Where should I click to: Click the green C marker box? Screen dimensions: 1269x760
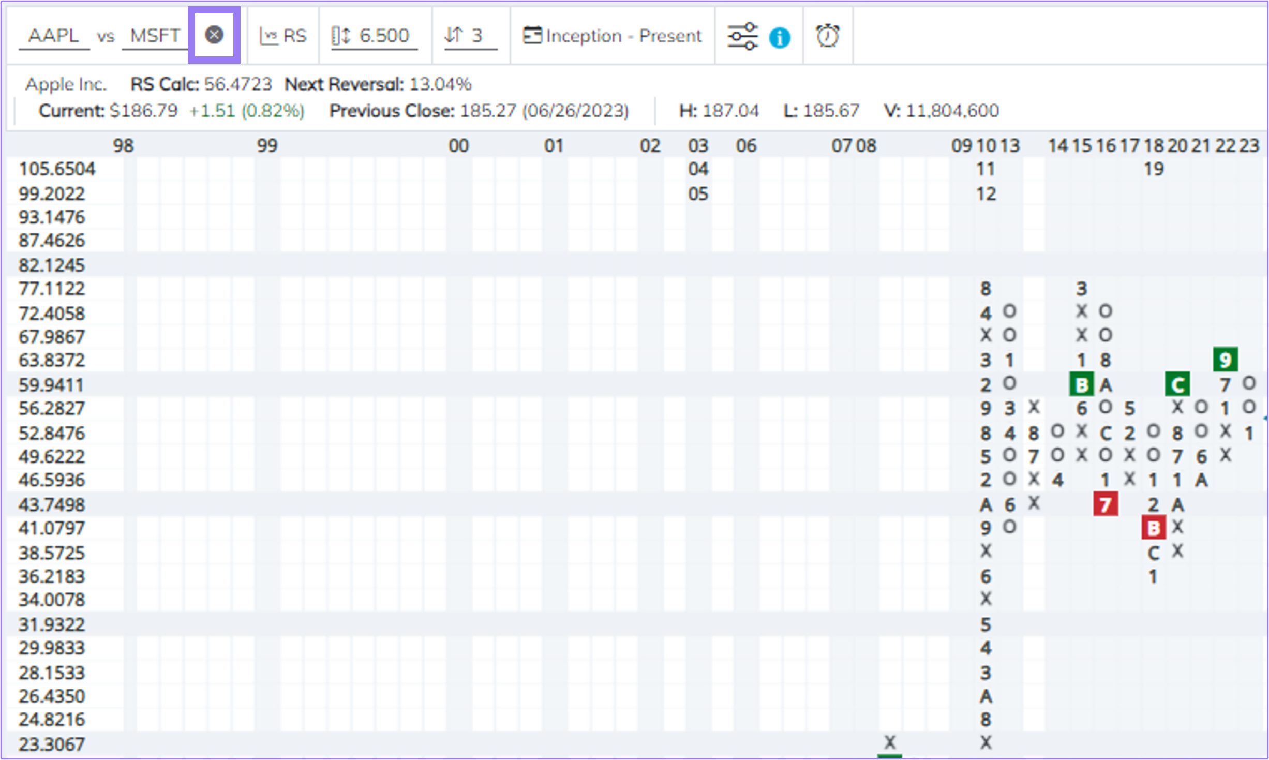coord(1177,385)
